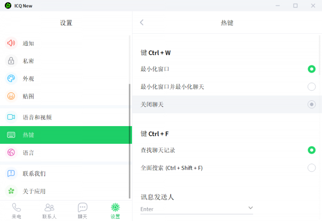Click the 关于应用 flower icon
The width and height of the screenshot is (322, 221).
pos(11,191)
